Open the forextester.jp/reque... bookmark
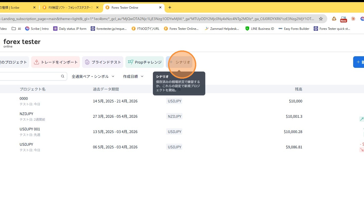 [x=109, y=29]
